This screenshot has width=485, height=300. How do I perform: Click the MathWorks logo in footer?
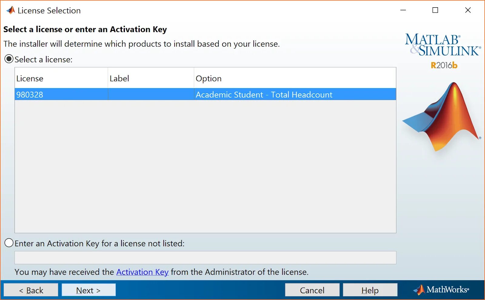click(441, 290)
